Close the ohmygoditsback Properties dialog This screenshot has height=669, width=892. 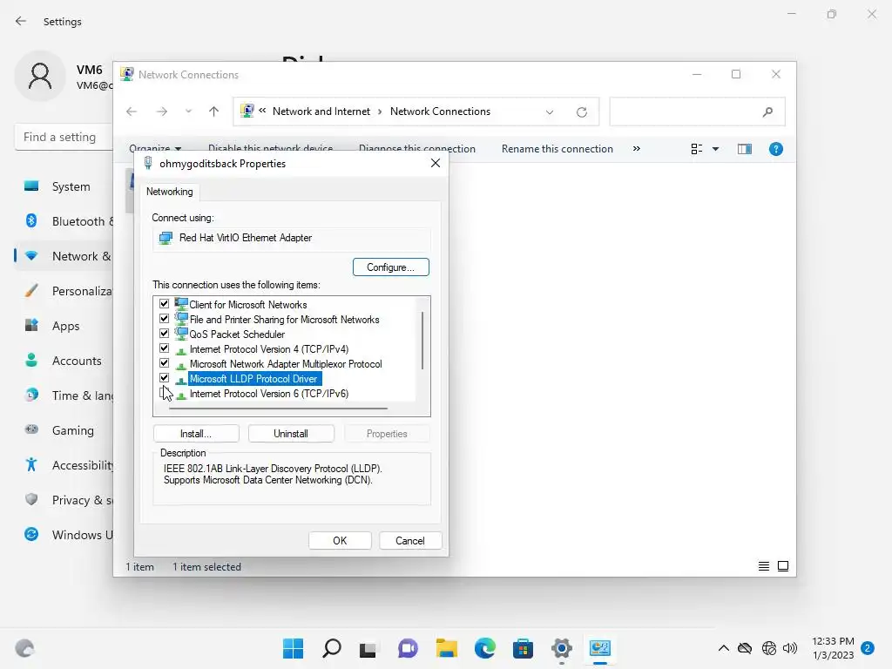pos(436,163)
